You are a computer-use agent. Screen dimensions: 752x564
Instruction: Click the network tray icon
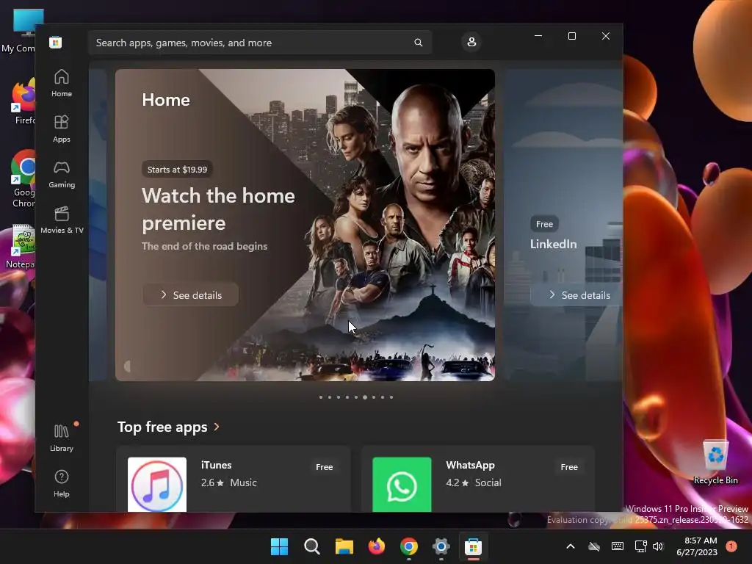coord(640,546)
